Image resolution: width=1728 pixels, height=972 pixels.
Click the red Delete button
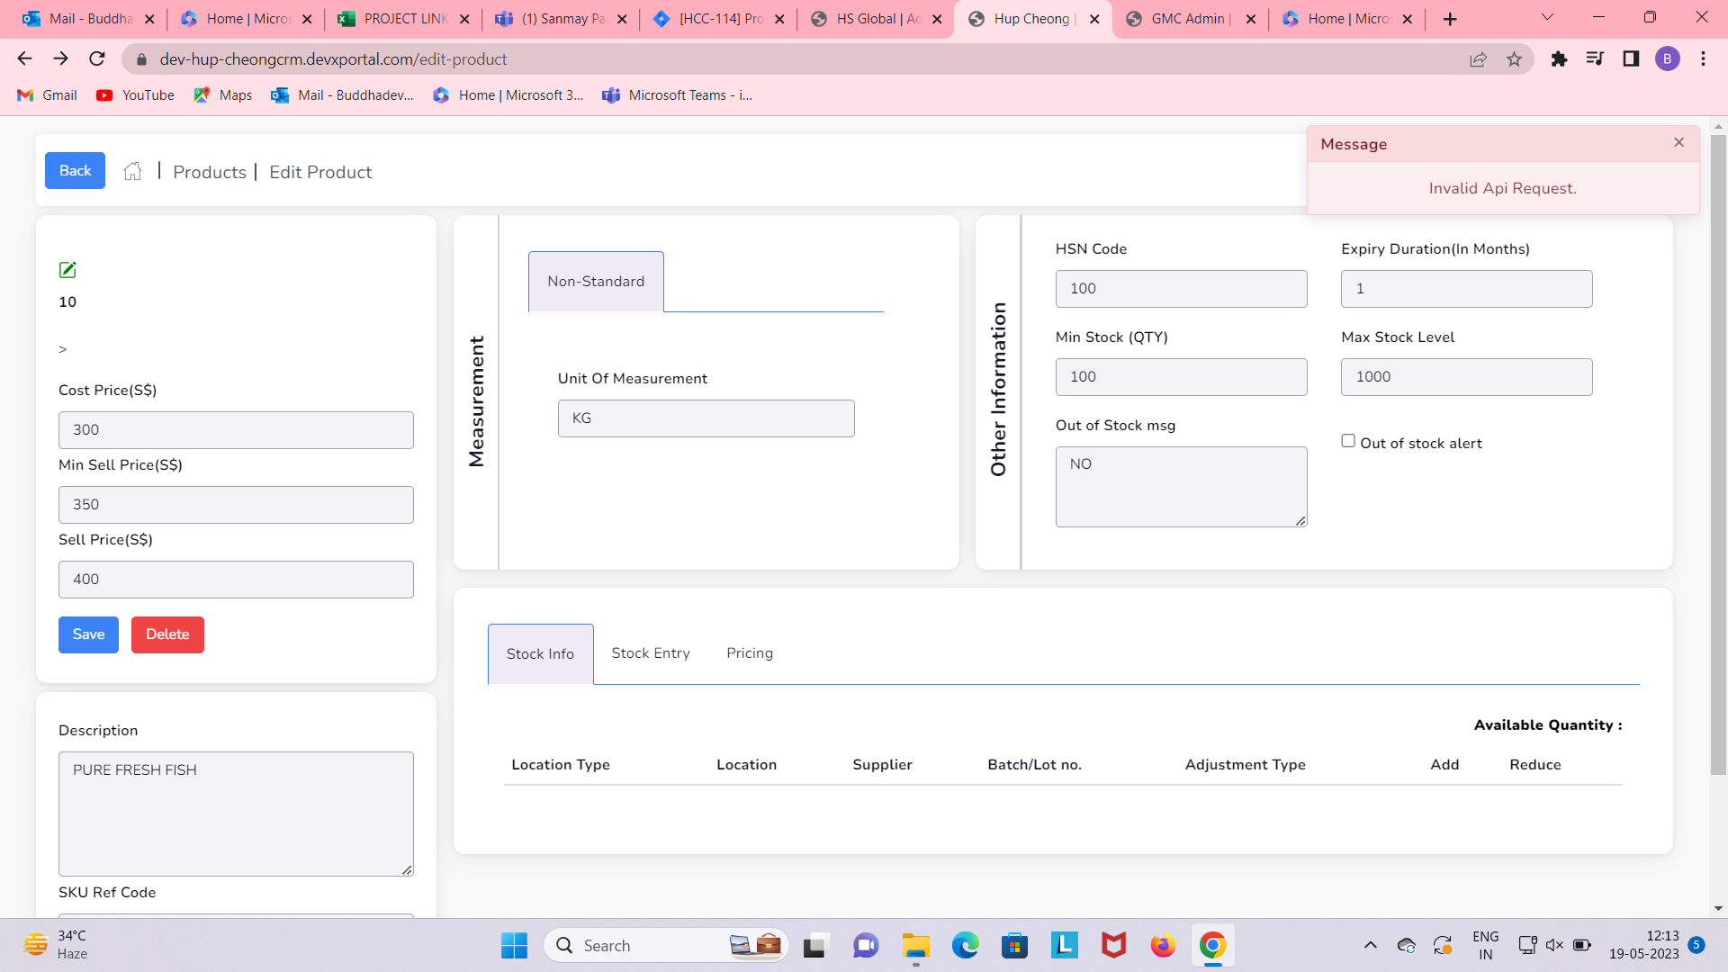167,634
